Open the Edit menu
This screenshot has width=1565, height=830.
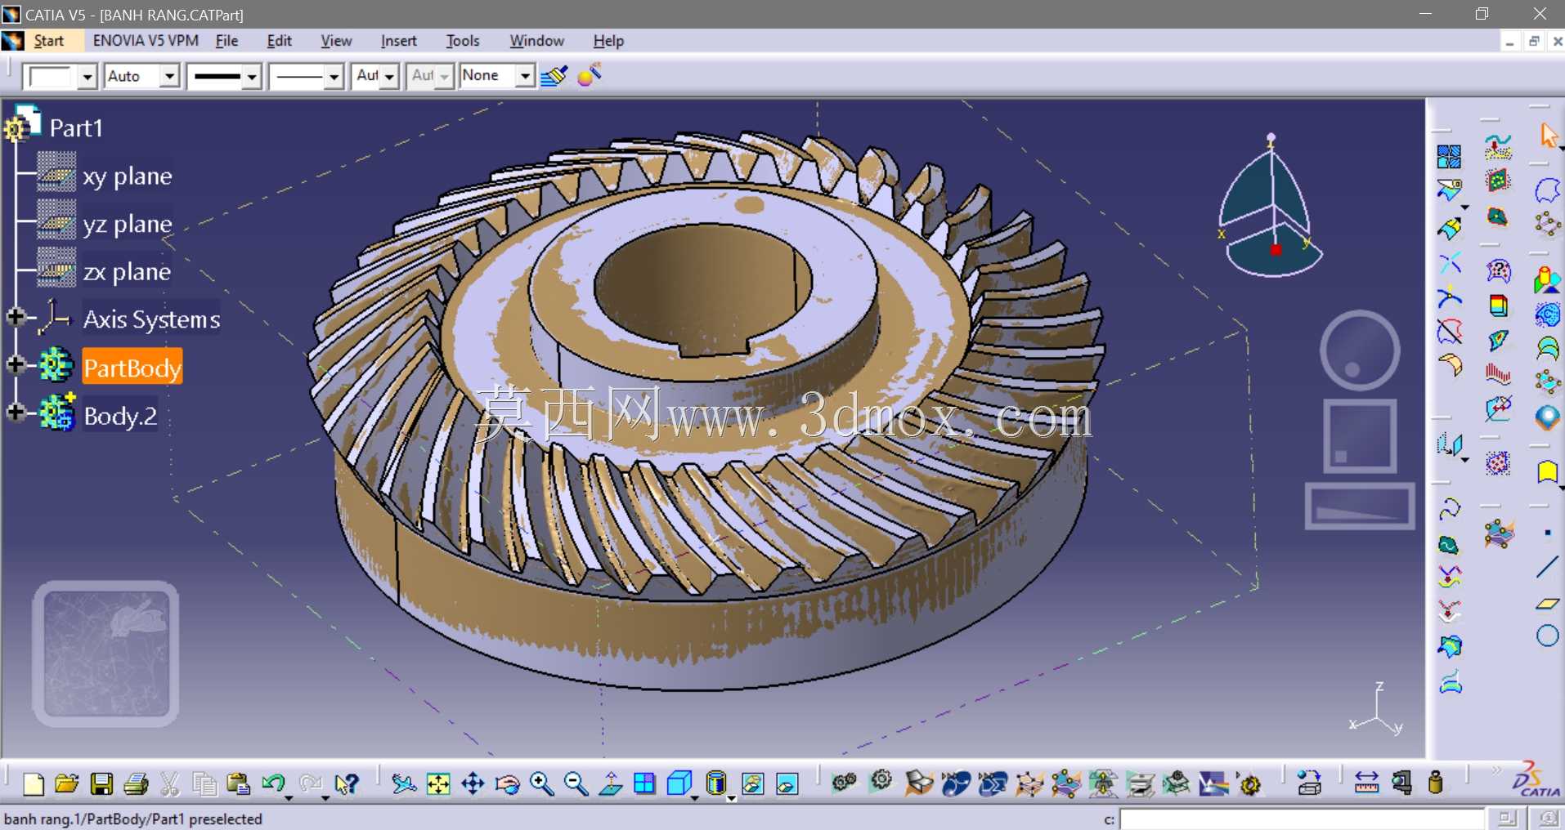click(x=279, y=41)
